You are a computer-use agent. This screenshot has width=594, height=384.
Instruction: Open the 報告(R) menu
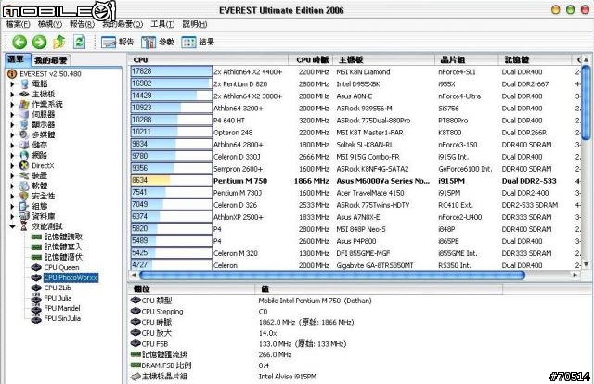click(82, 24)
